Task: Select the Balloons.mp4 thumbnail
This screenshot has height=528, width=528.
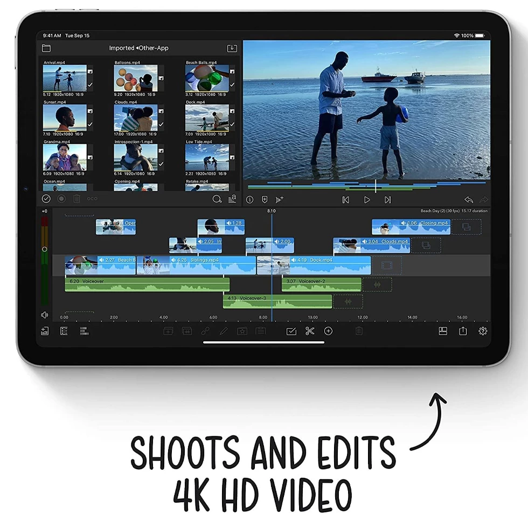Action: pyautogui.click(x=136, y=78)
